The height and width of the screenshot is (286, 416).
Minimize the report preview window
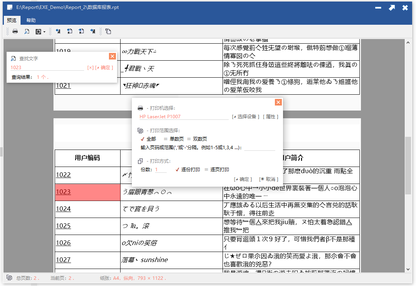(x=378, y=8)
